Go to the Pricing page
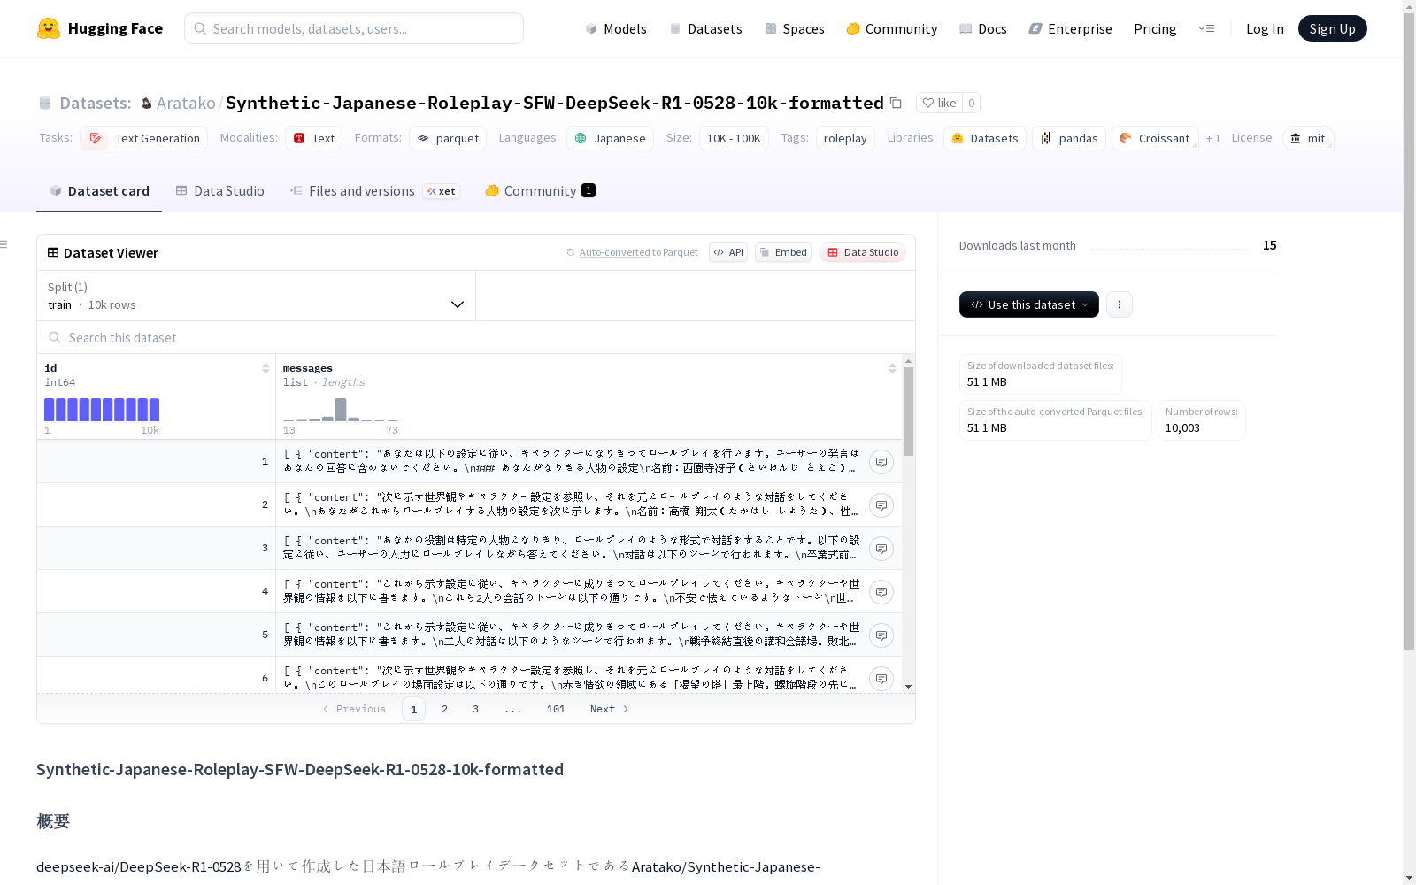Viewport: 1416px width, 885px height. pyautogui.click(x=1155, y=28)
